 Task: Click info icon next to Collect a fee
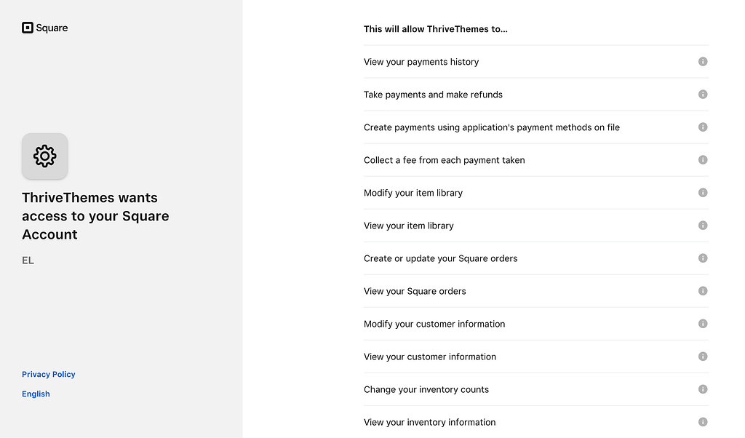click(703, 160)
